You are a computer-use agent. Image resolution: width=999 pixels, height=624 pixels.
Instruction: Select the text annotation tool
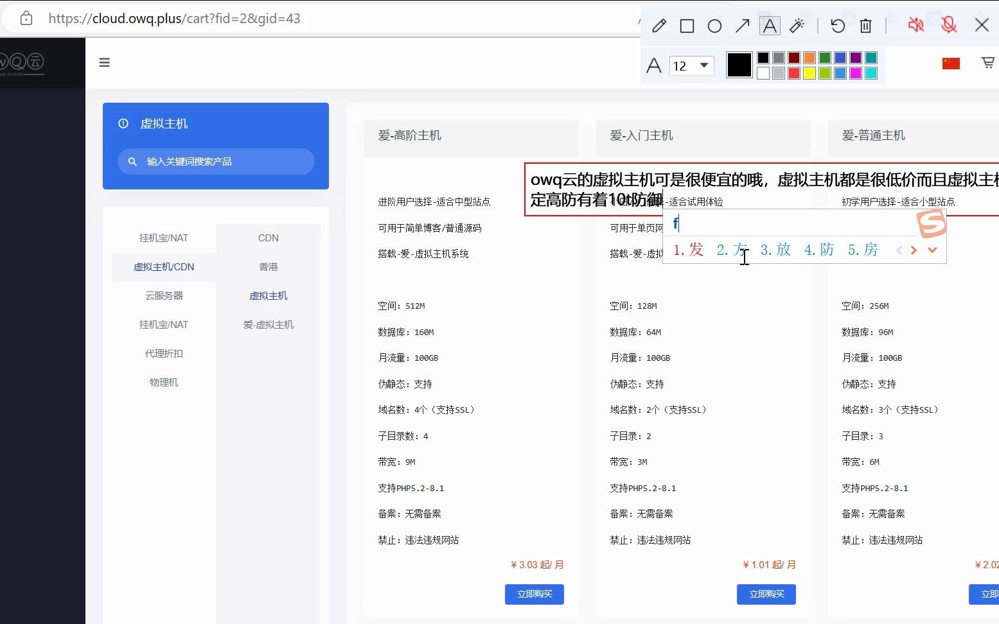(x=770, y=26)
